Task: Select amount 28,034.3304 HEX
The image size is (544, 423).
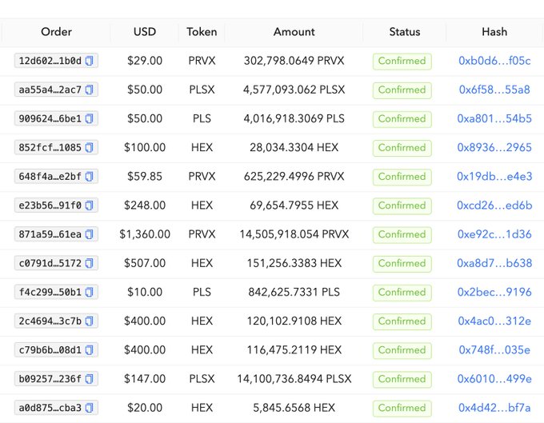Action: 294,147
